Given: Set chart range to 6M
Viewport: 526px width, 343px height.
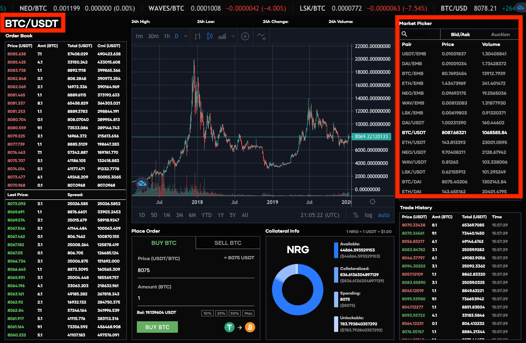Looking at the screenshot, I should (x=192, y=215).
